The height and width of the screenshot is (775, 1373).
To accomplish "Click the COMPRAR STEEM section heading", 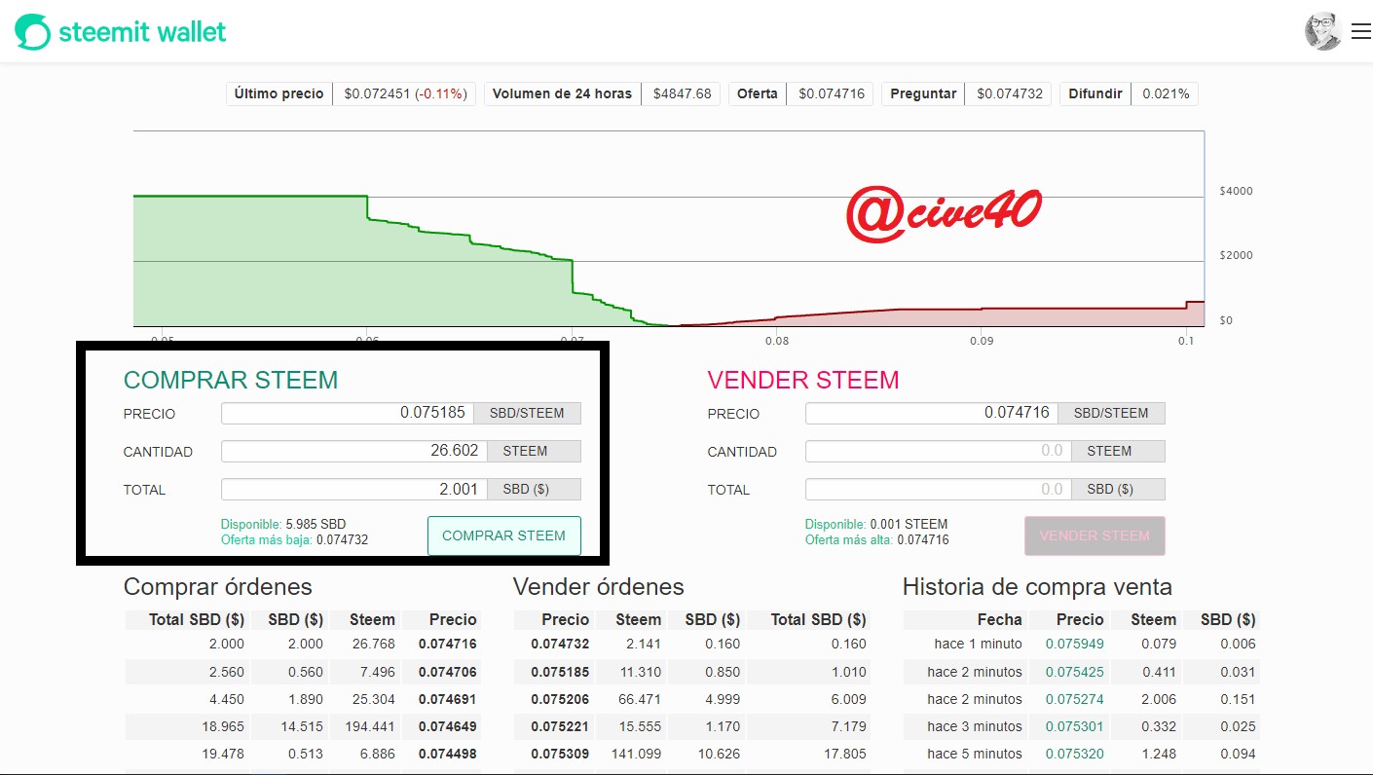I will 231,380.
